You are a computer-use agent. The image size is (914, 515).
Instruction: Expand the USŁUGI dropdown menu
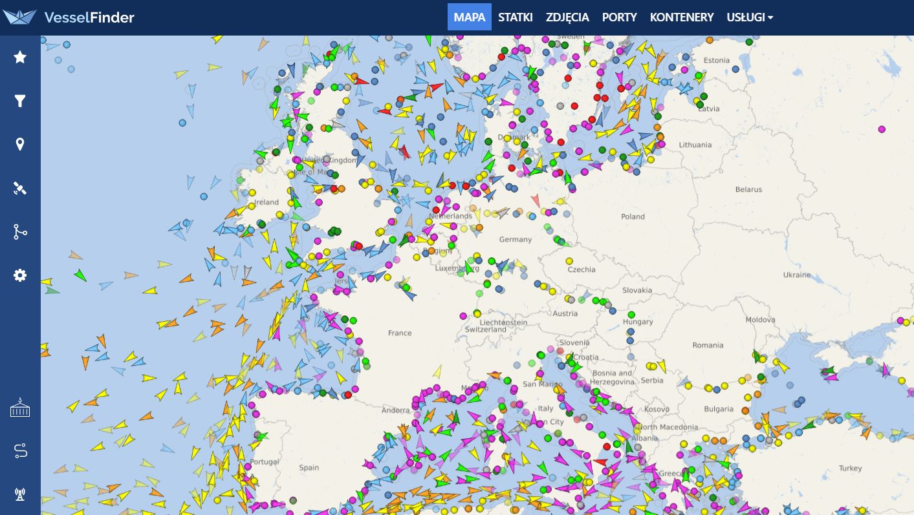pos(750,17)
